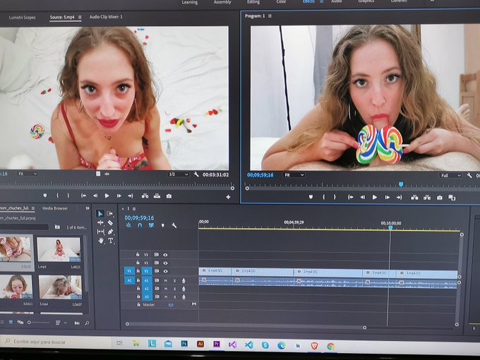Step forward one frame in Program monitor
The width and height of the screenshot is (480, 360).
coord(387,198)
